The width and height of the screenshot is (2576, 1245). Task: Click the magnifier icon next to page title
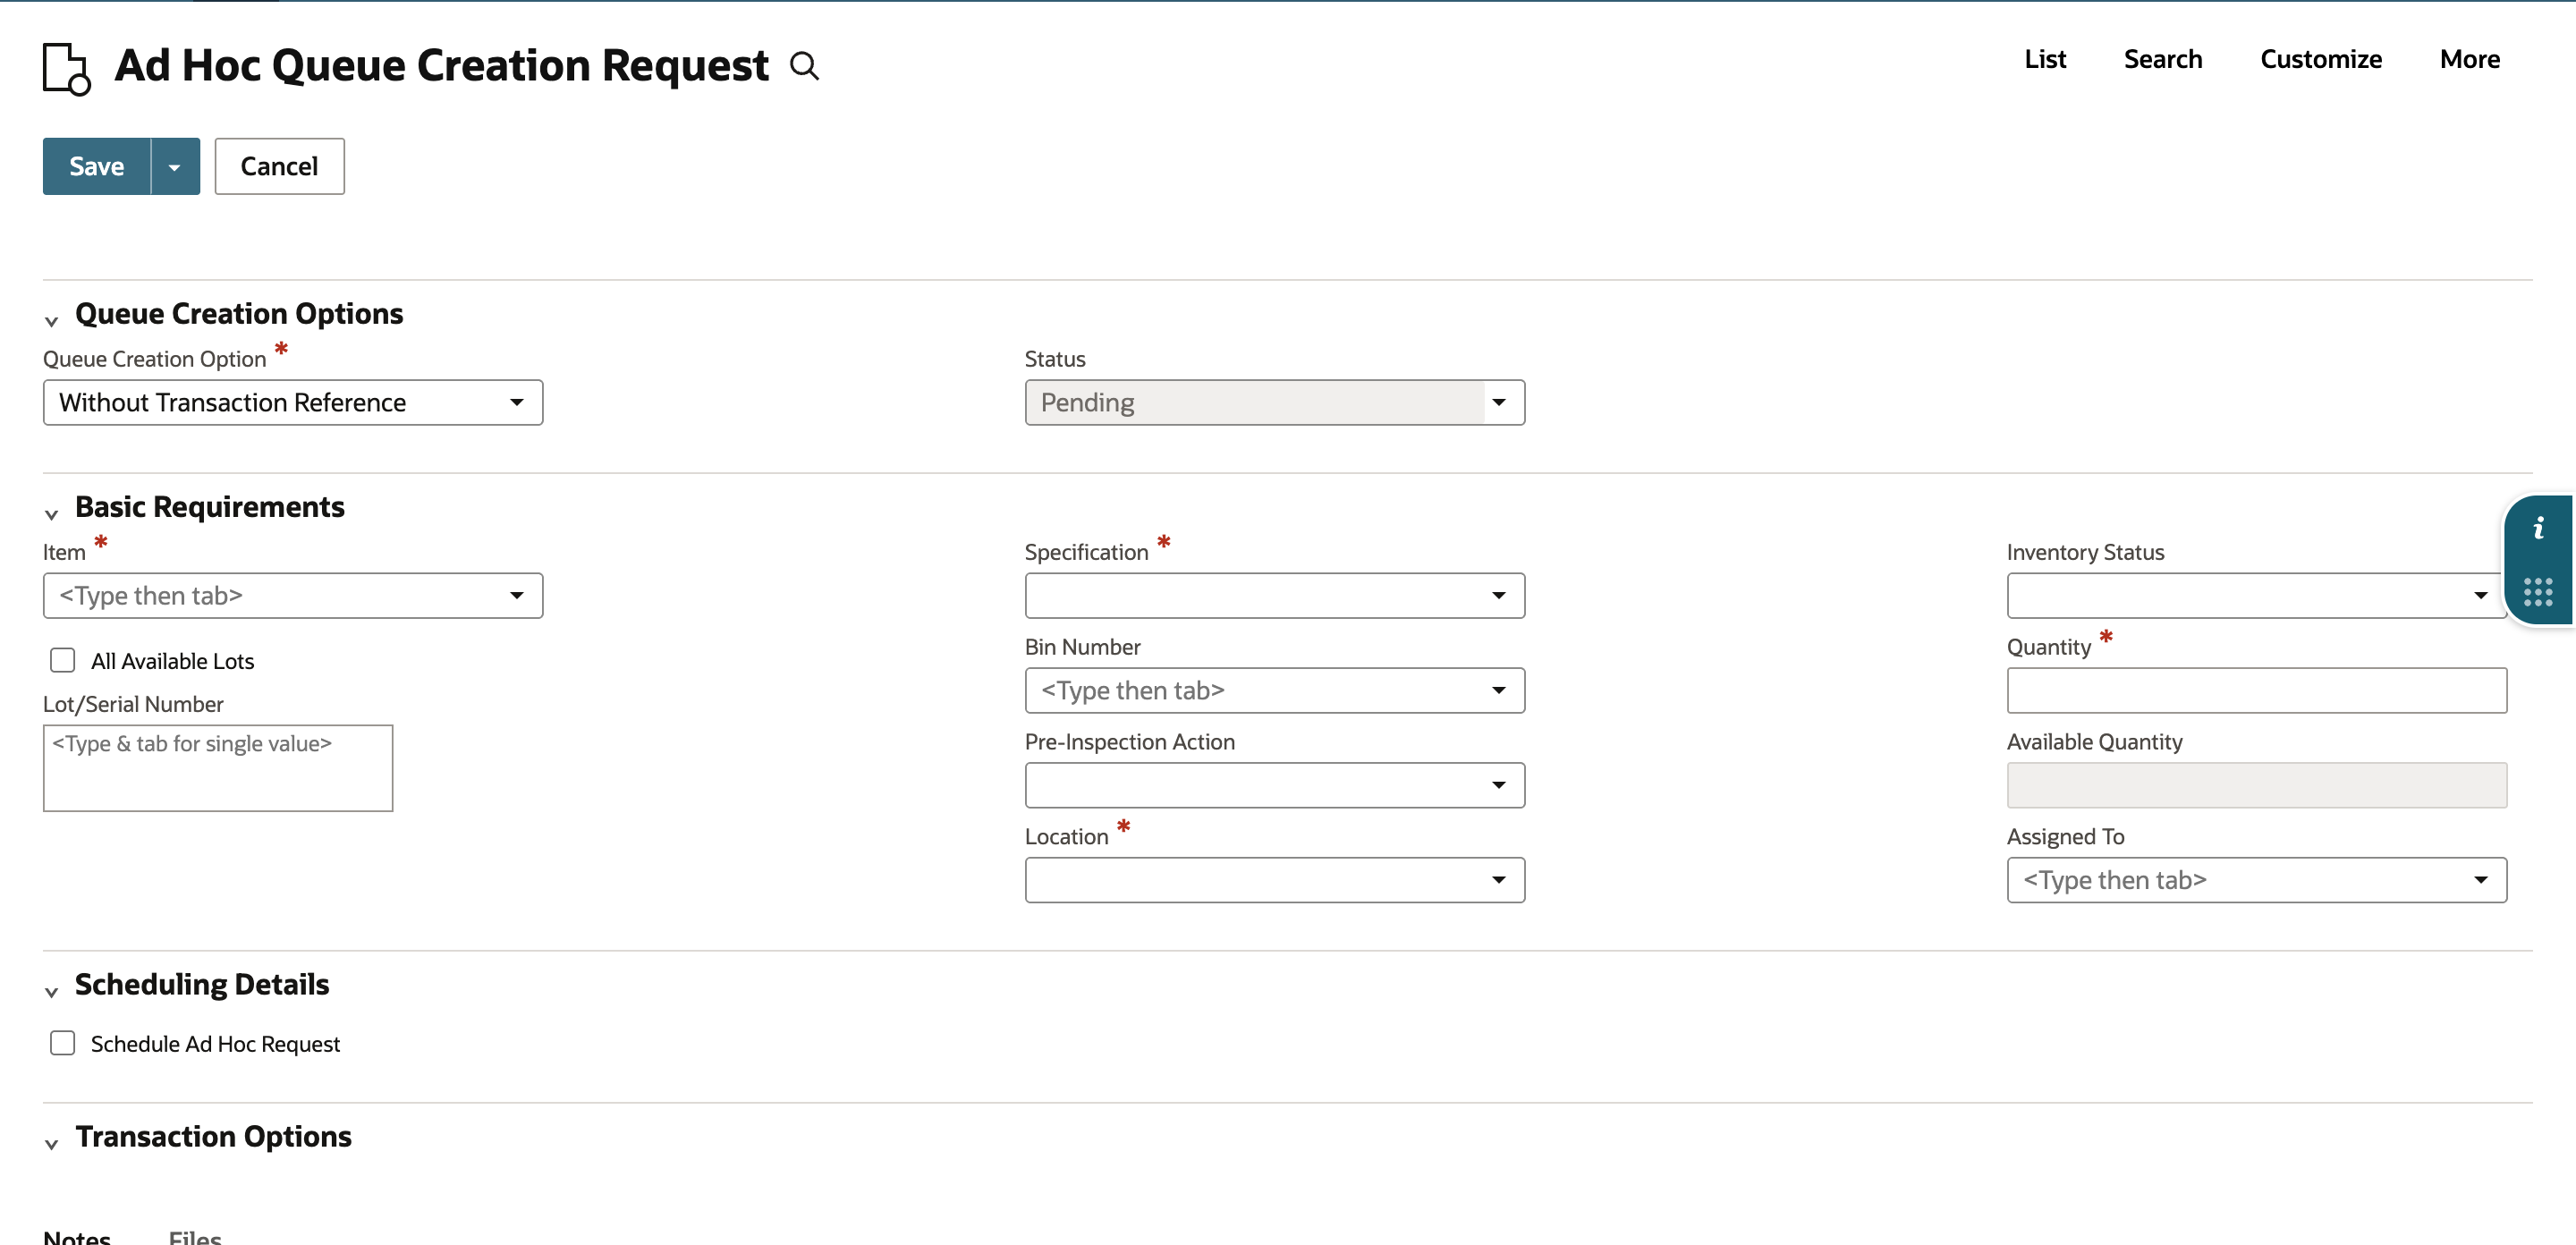click(x=804, y=66)
